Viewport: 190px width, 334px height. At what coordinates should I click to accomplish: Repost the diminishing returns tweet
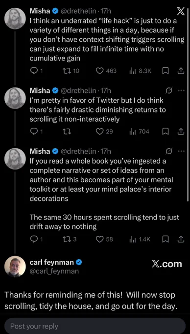point(68,132)
